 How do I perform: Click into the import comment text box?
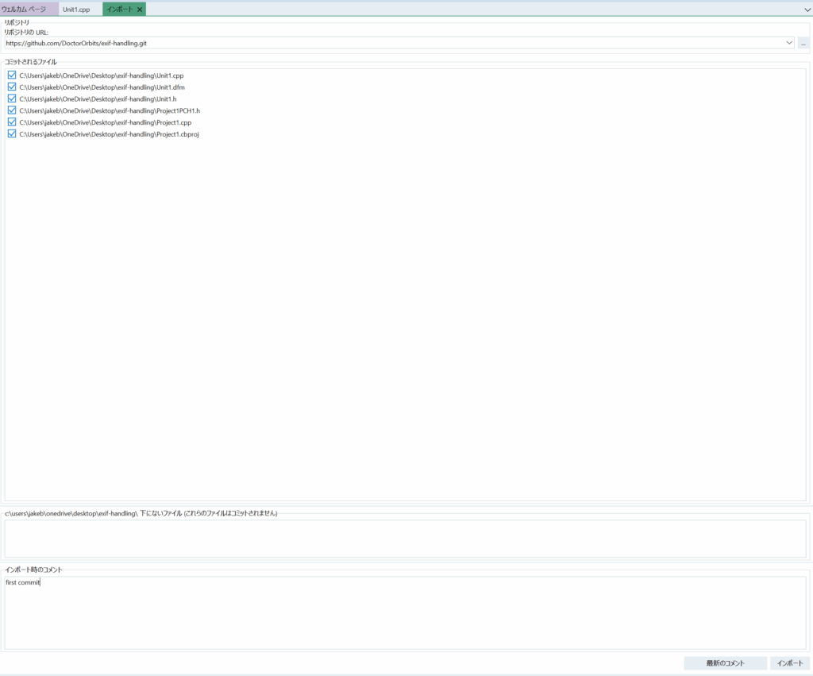click(405, 616)
